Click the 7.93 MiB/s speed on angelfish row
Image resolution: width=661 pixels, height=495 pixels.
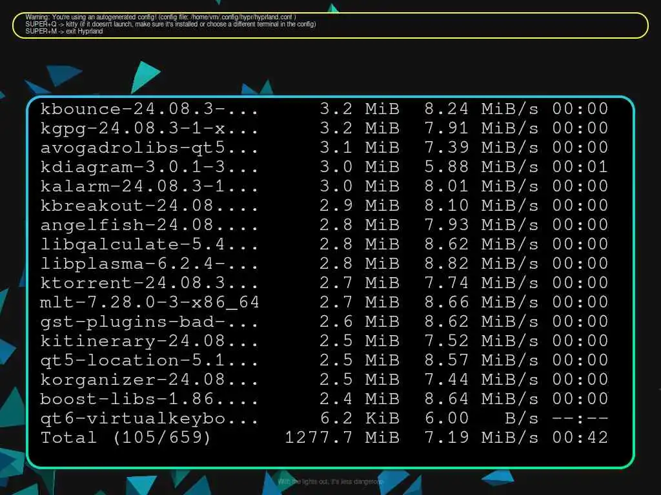482,225
